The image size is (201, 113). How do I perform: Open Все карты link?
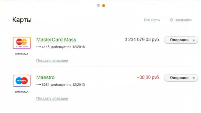152,20
